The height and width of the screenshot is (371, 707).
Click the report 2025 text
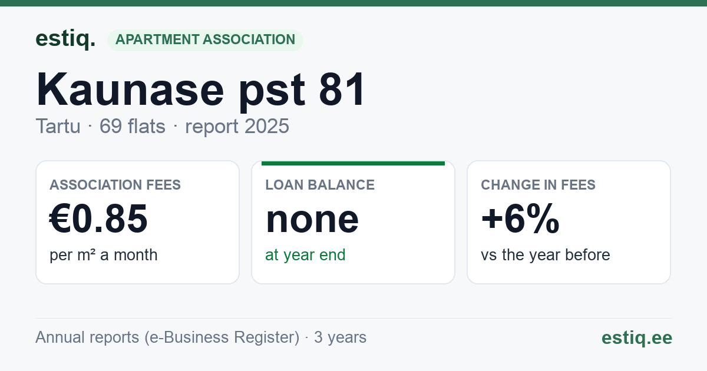coord(237,126)
